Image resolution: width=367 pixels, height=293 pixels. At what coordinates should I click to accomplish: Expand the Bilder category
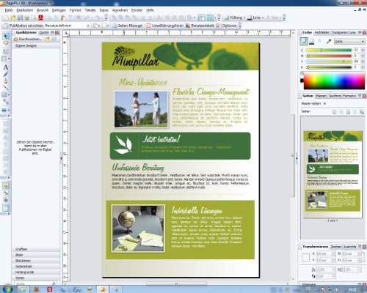[x=36, y=255]
